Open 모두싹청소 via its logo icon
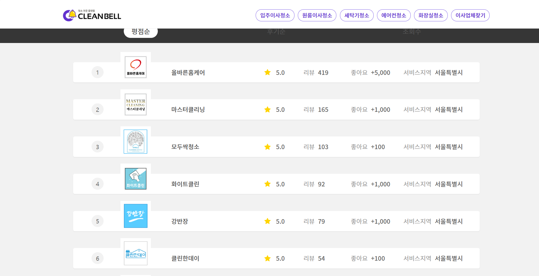 pyautogui.click(x=136, y=142)
